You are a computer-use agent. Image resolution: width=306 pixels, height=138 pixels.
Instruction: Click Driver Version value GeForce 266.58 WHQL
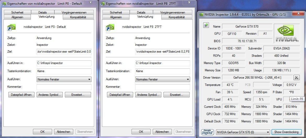coord(257,78)
